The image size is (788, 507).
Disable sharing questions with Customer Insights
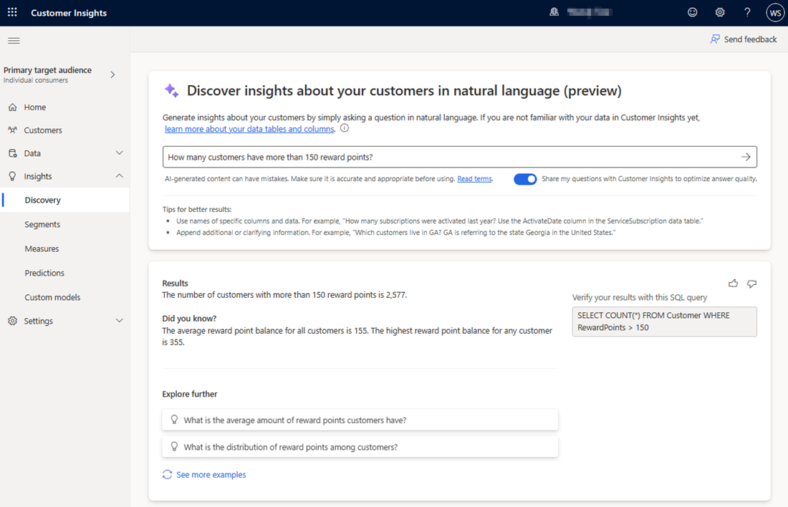pos(525,178)
